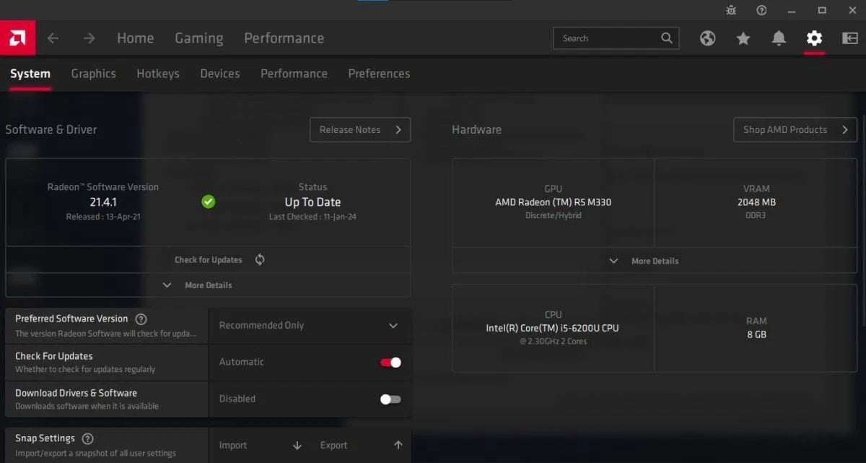Enable Download Drivers & Software toggle
Image resolution: width=866 pixels, height=463 pixels.
pyautogui.click(x=390, y=399)
